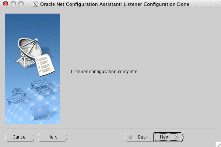This screenshot has height=147, width=221.
Task: Minimize the window with the yellow button
Action: tap(13, 5)
